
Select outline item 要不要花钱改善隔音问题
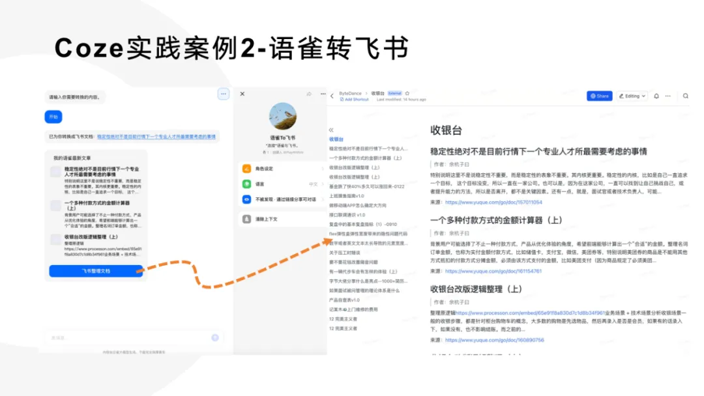(353, 262)
